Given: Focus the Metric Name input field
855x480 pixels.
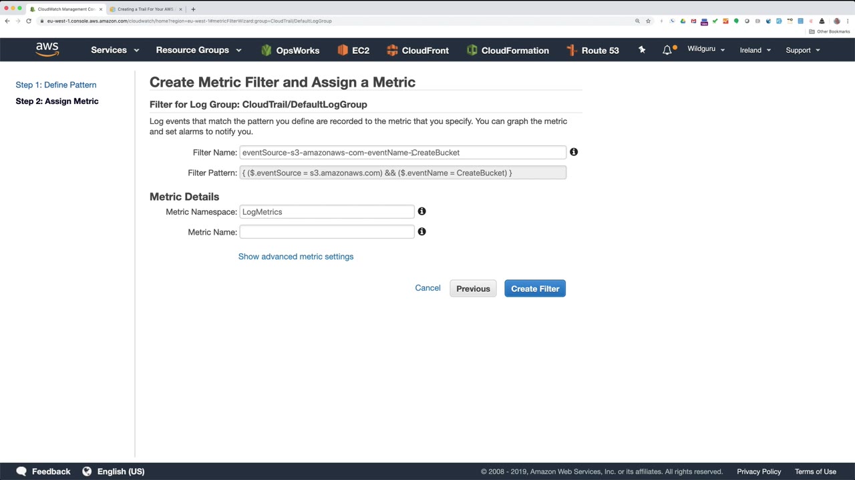Looking at the screenshot, I should (327, 232).
